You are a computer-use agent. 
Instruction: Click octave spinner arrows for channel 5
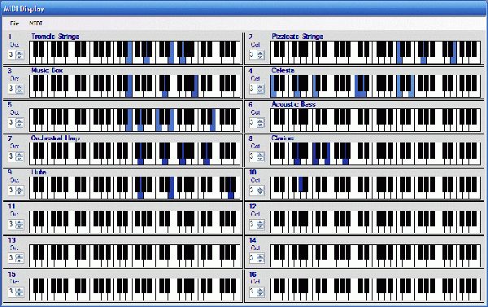point(20,122)
